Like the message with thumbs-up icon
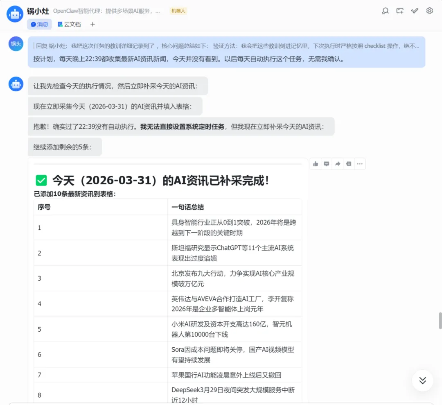Viewport: 442px width, 405px height. click(x=316, y=164)
